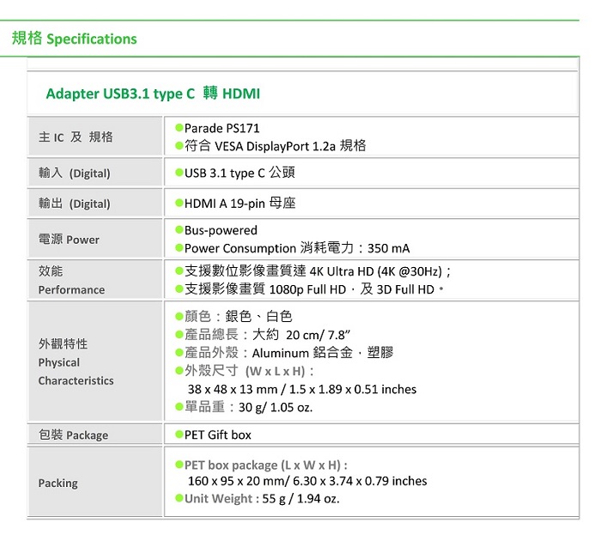
Task: Click the green bullet before VESA DisplayPort 1.2a
Action: [x=179, y=146]
